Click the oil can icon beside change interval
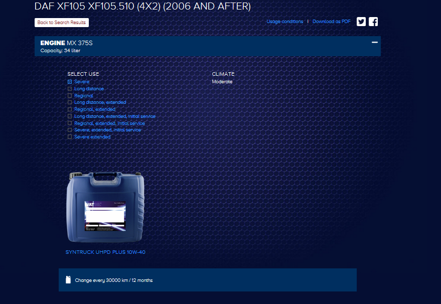441x304 pixels. (x=68, y=280)
